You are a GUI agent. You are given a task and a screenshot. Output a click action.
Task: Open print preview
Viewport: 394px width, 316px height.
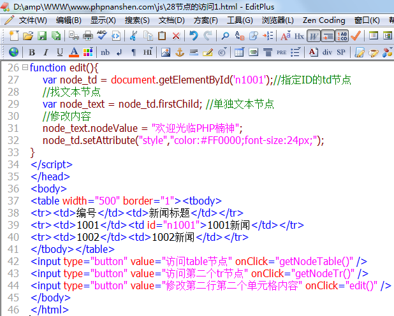[74, 36]
